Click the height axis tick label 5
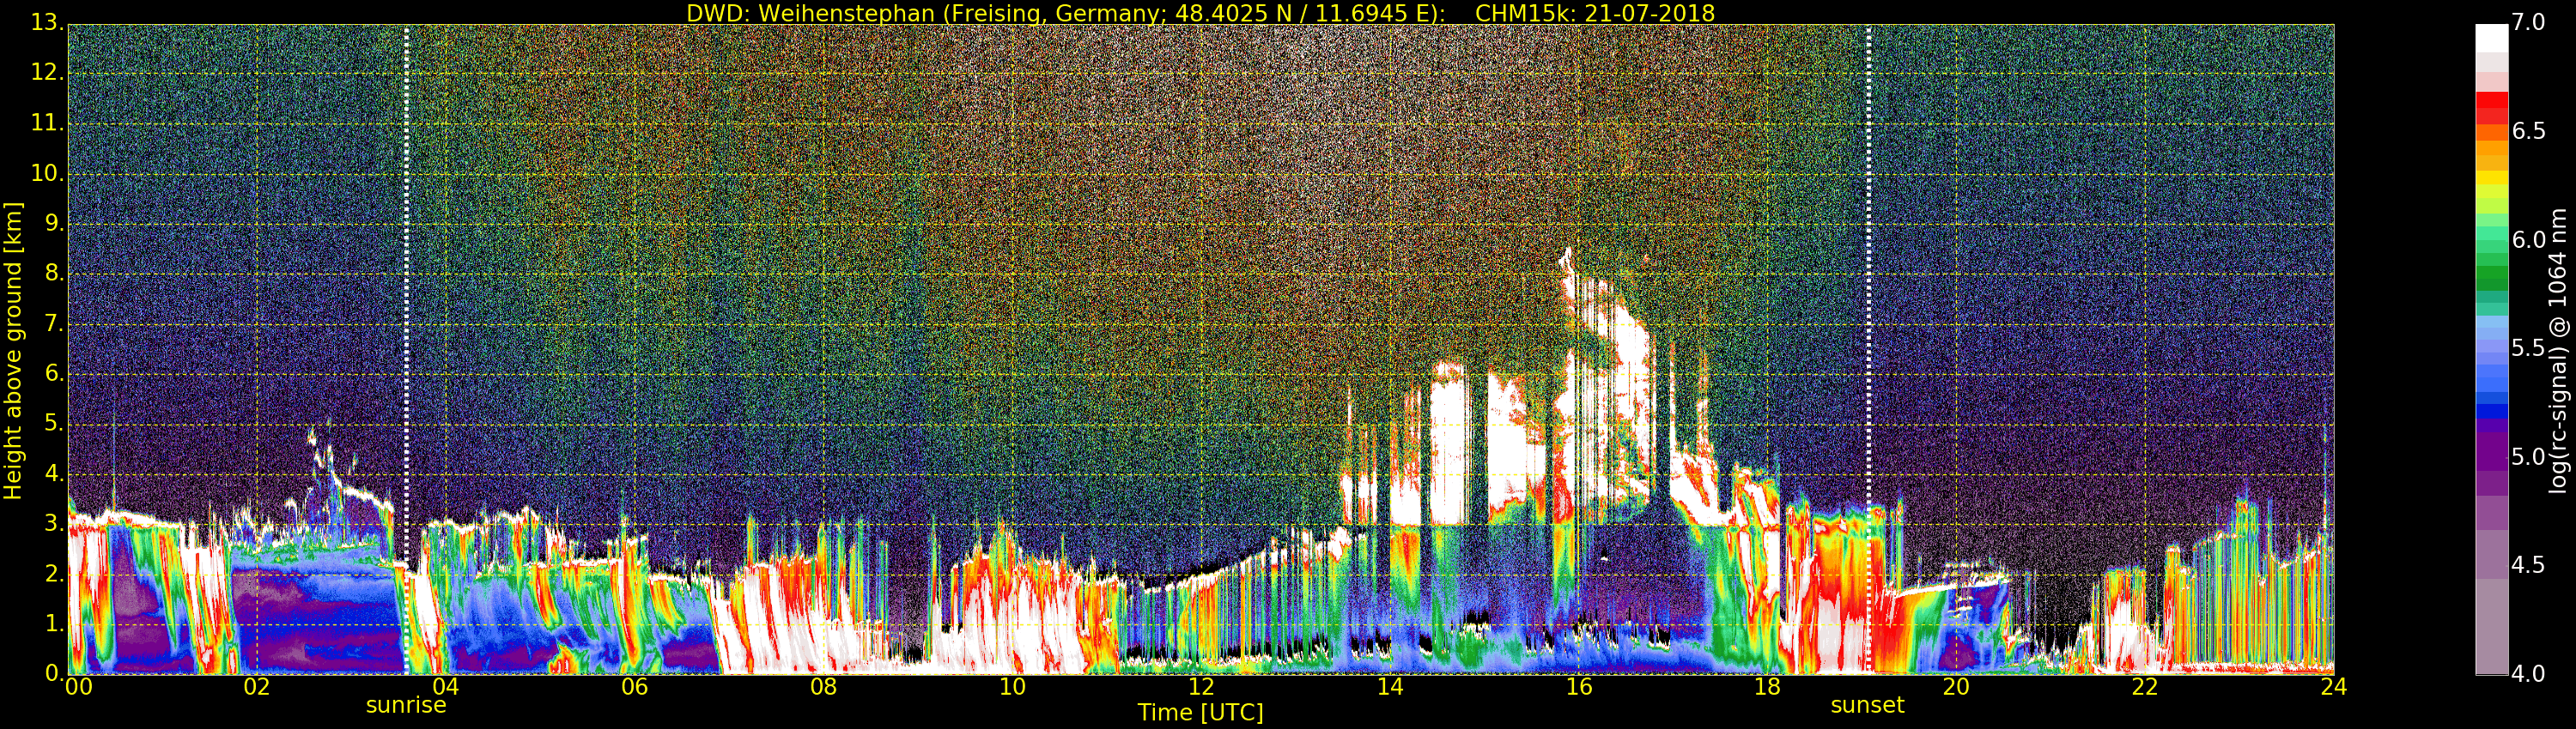Image resolution: width=2576 pixels, height=729 pixels. tap(53, 424)
